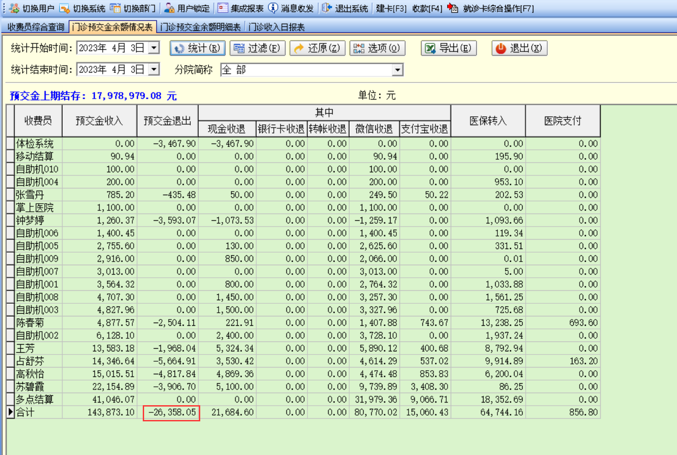Select the 王芳 cashier cell
The image size is (677, 455).
(x=38, y=348)
